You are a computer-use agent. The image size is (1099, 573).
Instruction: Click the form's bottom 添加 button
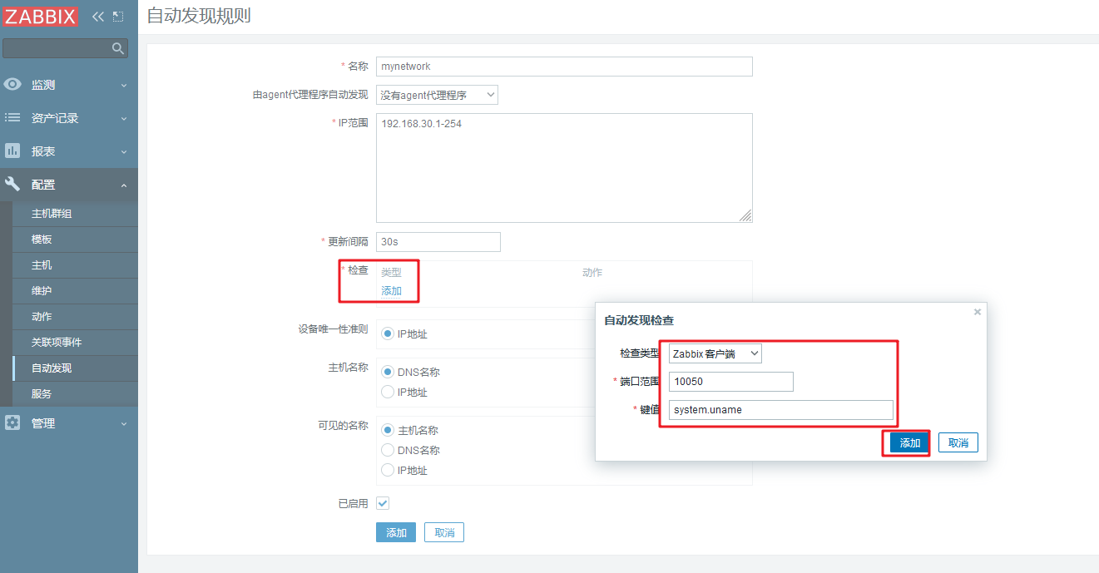[396, 532]
